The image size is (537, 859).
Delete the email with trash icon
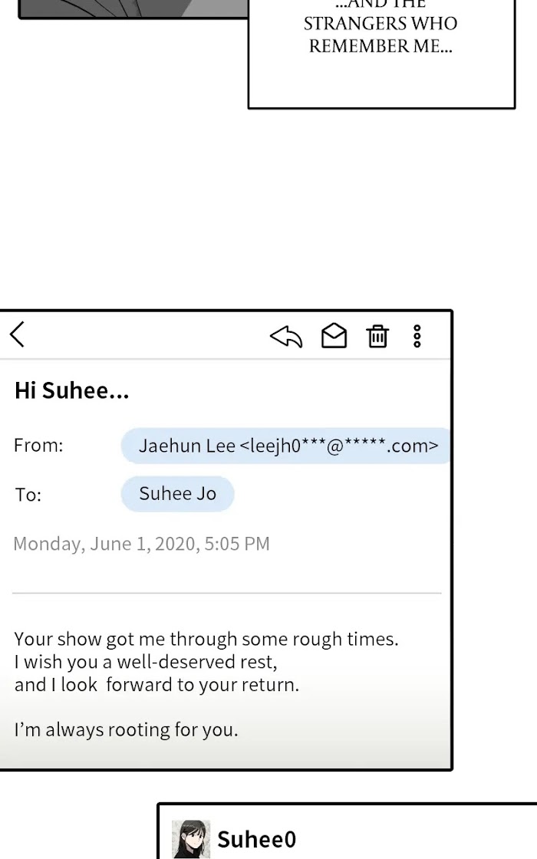[377, 337]
